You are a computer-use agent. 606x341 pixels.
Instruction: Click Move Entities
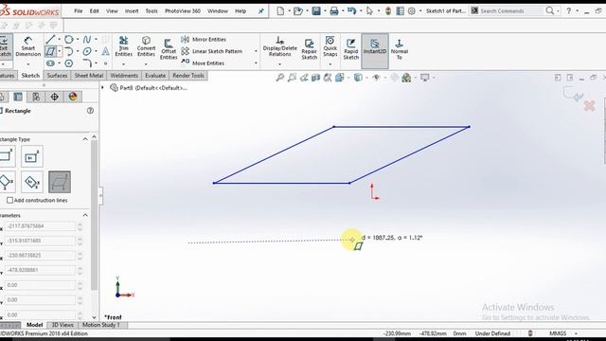coord(203,63)
